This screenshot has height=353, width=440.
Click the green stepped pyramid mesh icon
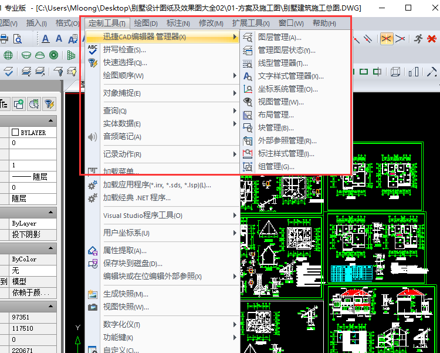click(x=71, y=55)
